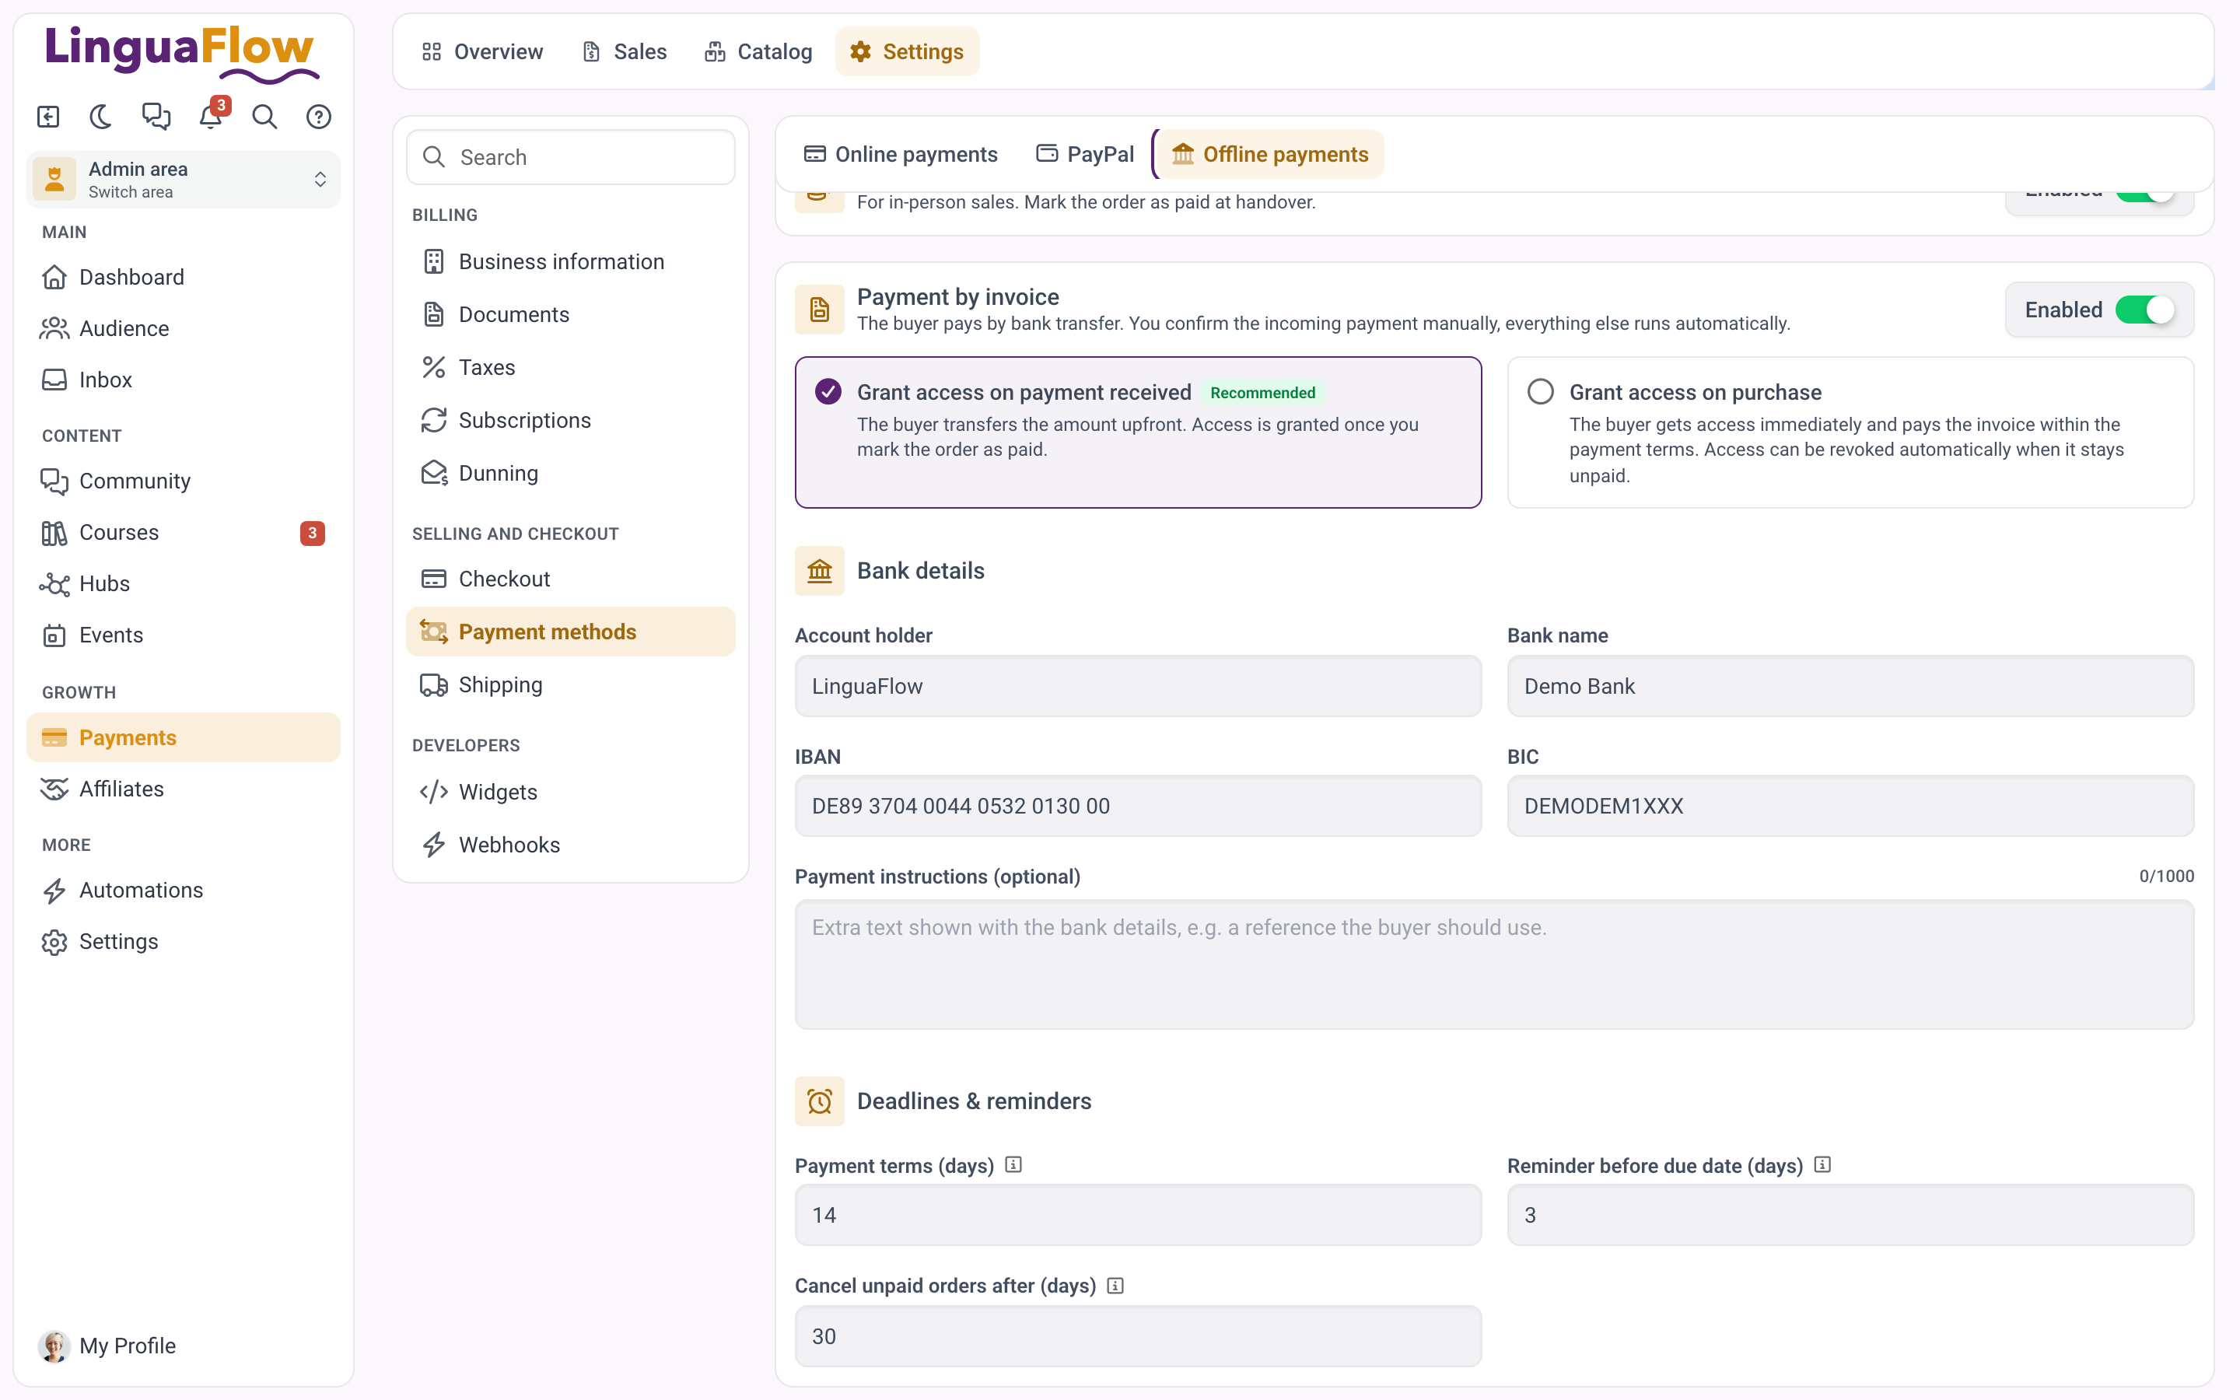Collapse the sidebar with the arrow icon

[48, 117]
